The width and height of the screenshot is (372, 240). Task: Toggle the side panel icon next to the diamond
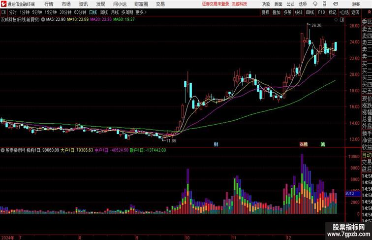tap(342, 20)
